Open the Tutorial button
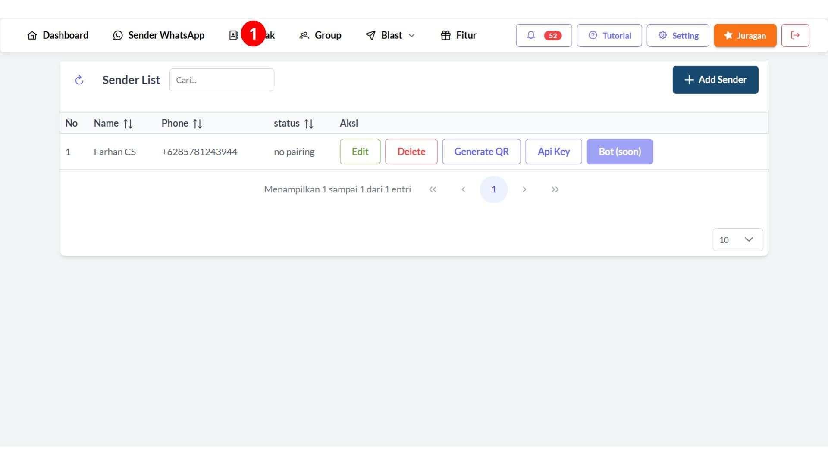This screenshot has width=828, height=465. tap(609, 35)
